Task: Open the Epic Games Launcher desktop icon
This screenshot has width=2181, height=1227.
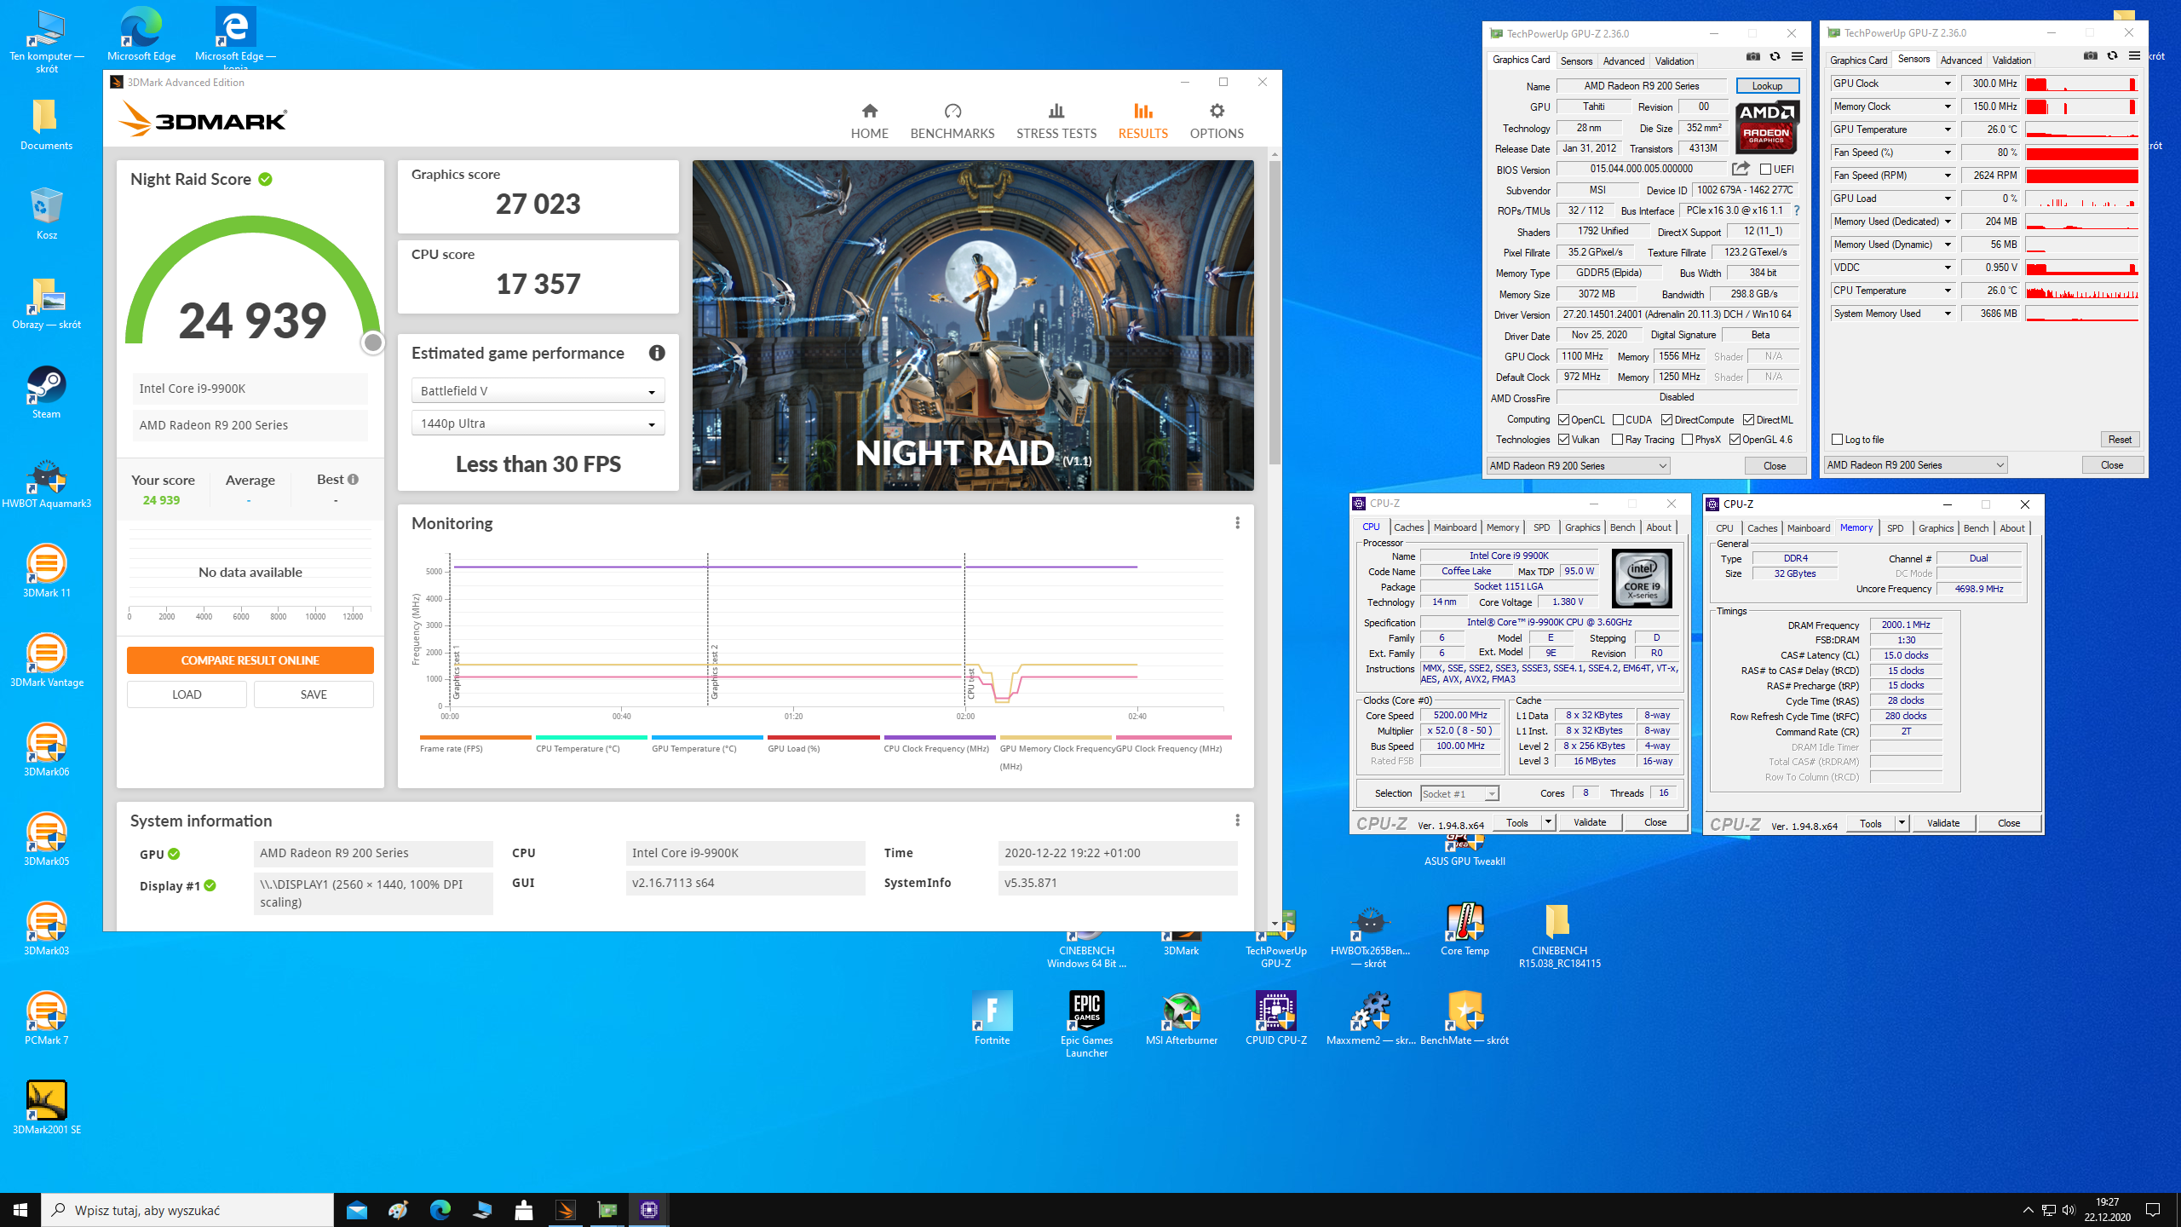Action: pyautogui.click(x=1086, y=1024)
